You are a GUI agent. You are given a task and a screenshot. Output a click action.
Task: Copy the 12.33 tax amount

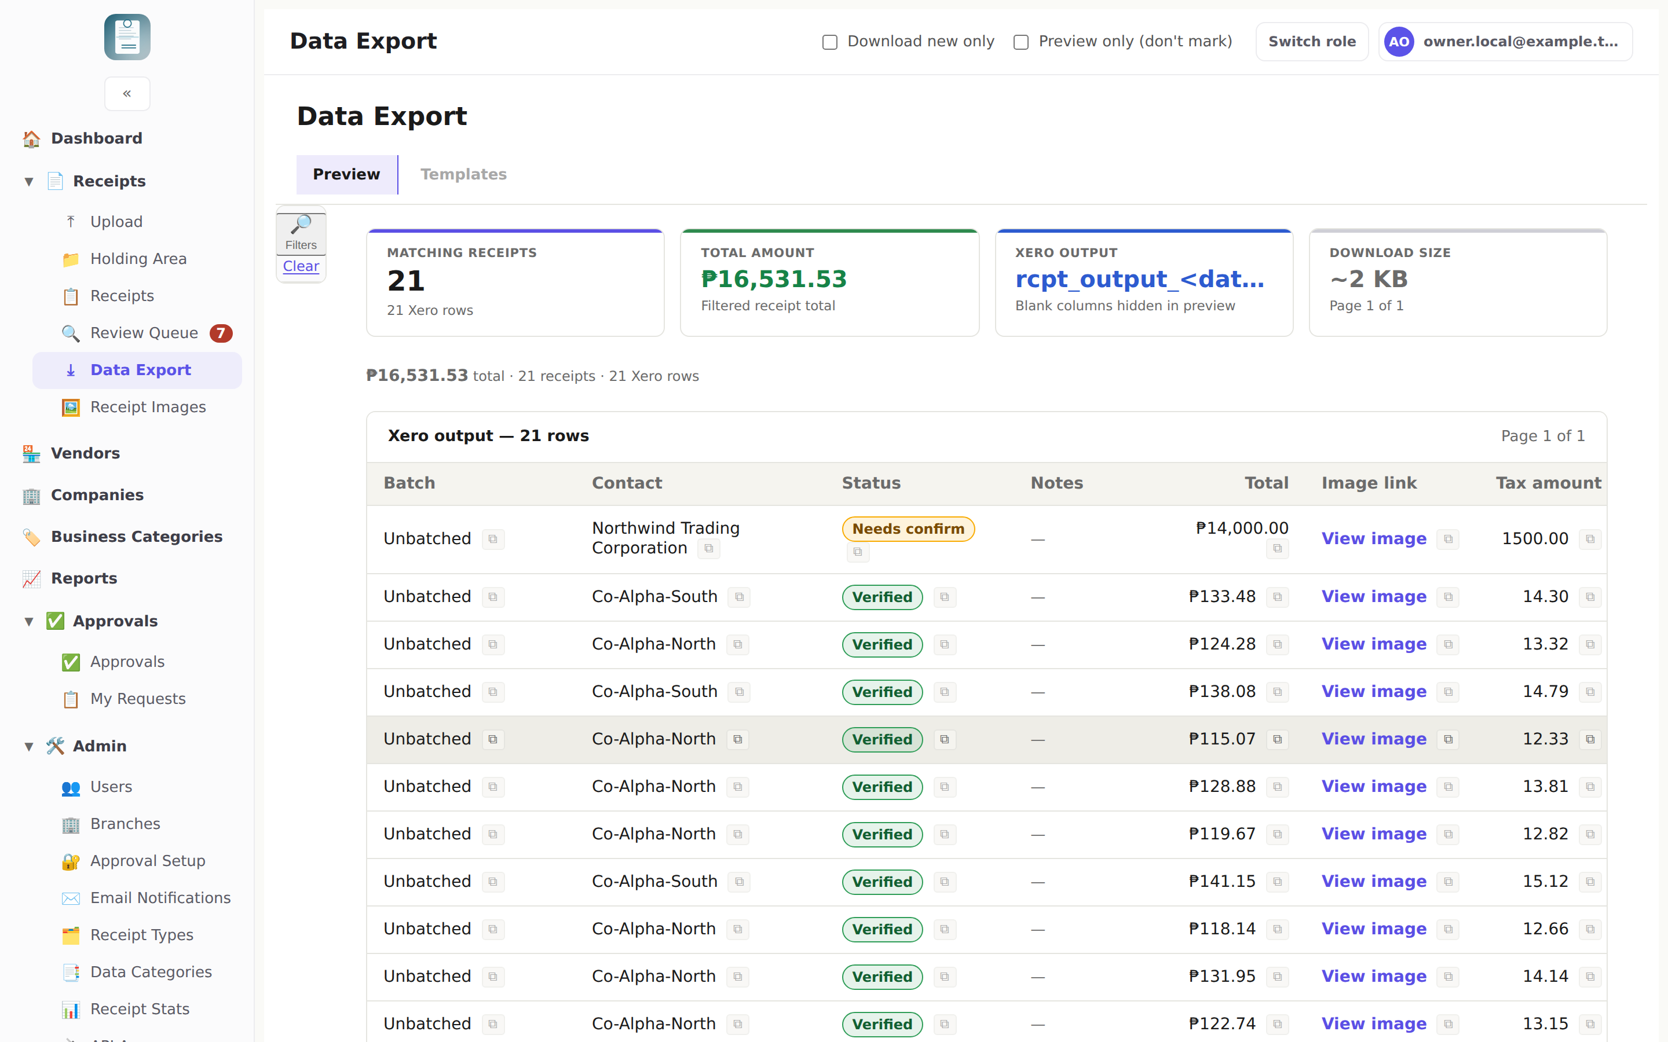click(x=1590, y=739)
